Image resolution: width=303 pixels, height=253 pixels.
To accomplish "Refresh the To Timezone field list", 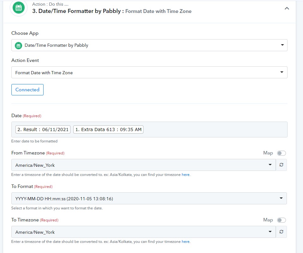I will (281, 232).
